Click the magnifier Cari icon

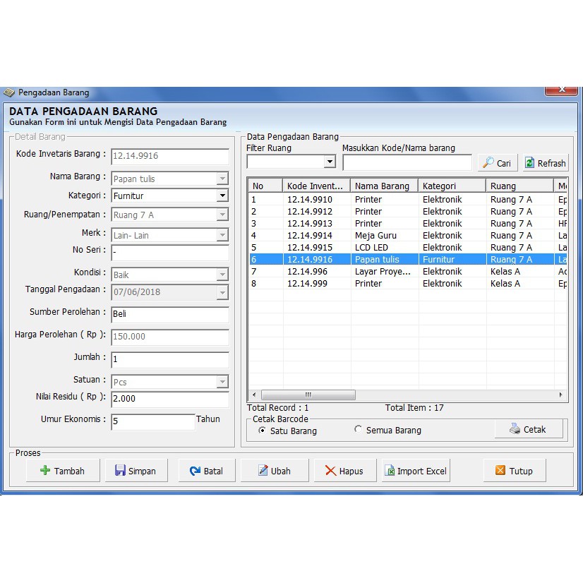coord(488,162)
